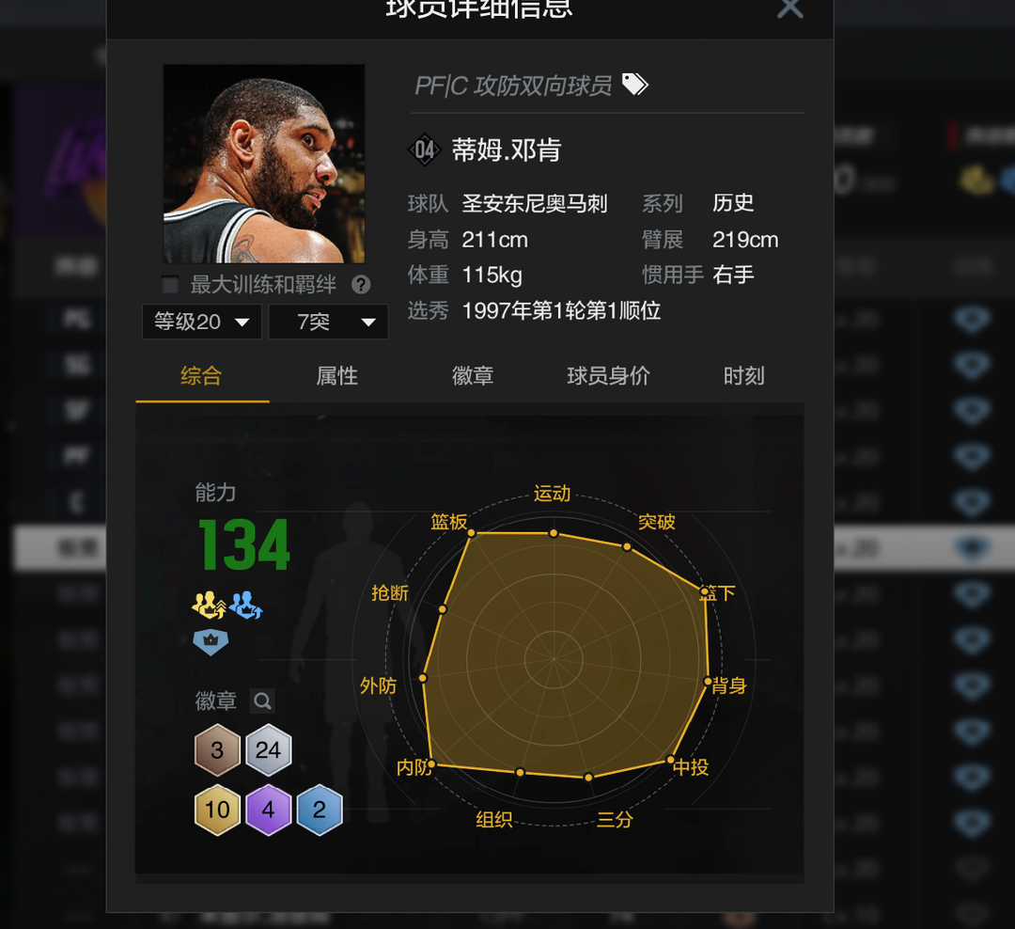Open the 7突 breakthrough dropdown
Screen dimensions: 1015x929
(329, 322)
